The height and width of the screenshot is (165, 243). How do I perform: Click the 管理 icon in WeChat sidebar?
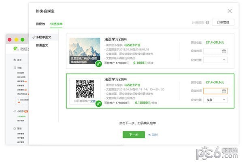coord(15,128)
